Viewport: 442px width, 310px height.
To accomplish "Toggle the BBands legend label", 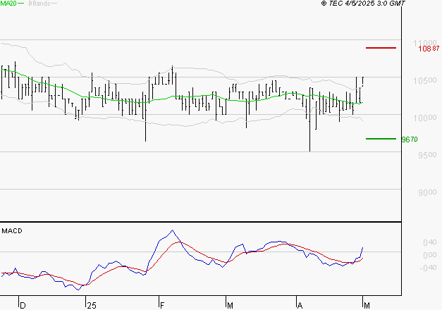I will 39,4.
